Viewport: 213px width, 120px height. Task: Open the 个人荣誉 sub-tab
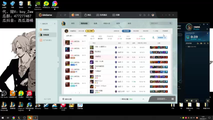pos(155,31)
